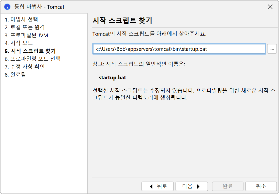The image size is (279, 194).
Task: Click the window title '통합 마법사 - Tomcat'
Action: pos(40,7)
